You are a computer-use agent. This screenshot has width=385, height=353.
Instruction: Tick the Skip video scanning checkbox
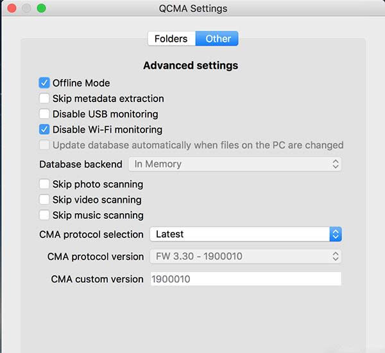pos(44,200)
